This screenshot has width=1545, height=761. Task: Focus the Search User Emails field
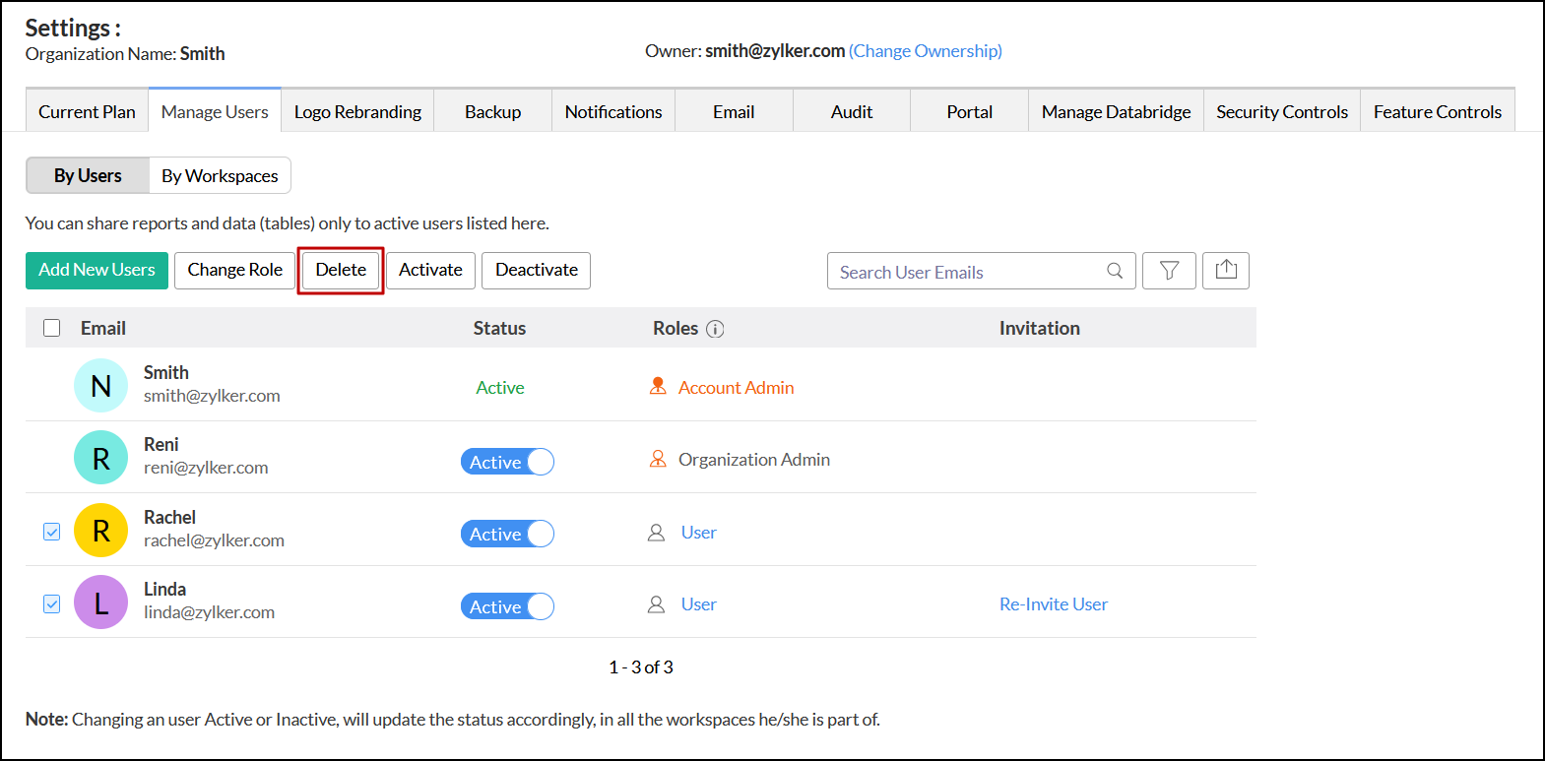(965, 272)
